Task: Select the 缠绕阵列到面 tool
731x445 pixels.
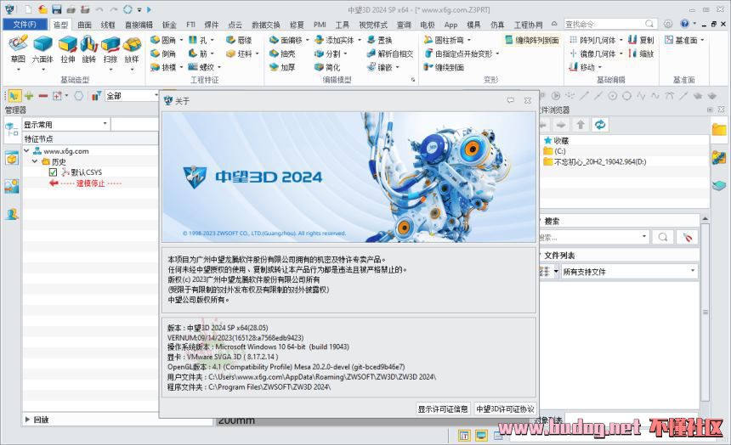Action: click(532, 40)
